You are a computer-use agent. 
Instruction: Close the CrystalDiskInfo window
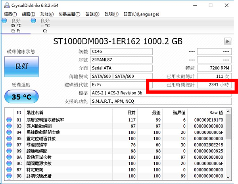point(226,5)
